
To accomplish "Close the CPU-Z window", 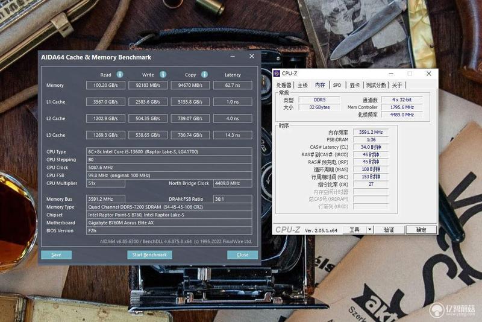I will coord(429,74).
